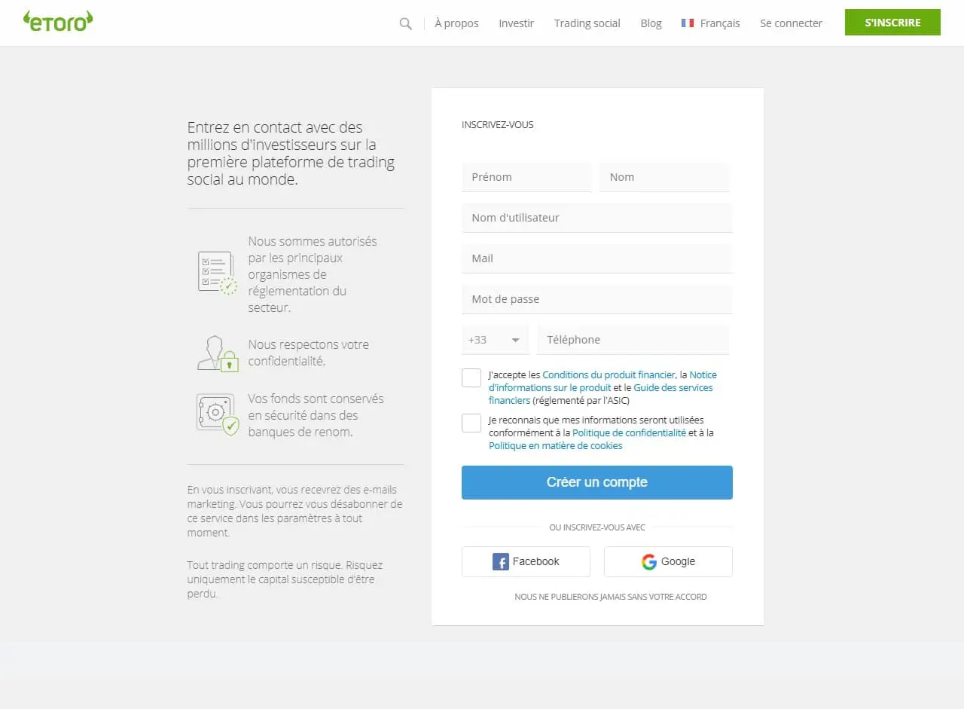
Task: Click the Facebook icon on the sign-up button
Action: (x=500, y=561)
